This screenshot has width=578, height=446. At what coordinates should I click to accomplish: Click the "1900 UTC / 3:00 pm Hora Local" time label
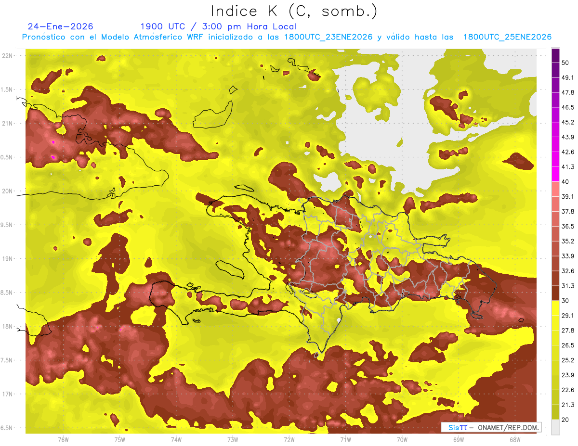coord(218,26)
